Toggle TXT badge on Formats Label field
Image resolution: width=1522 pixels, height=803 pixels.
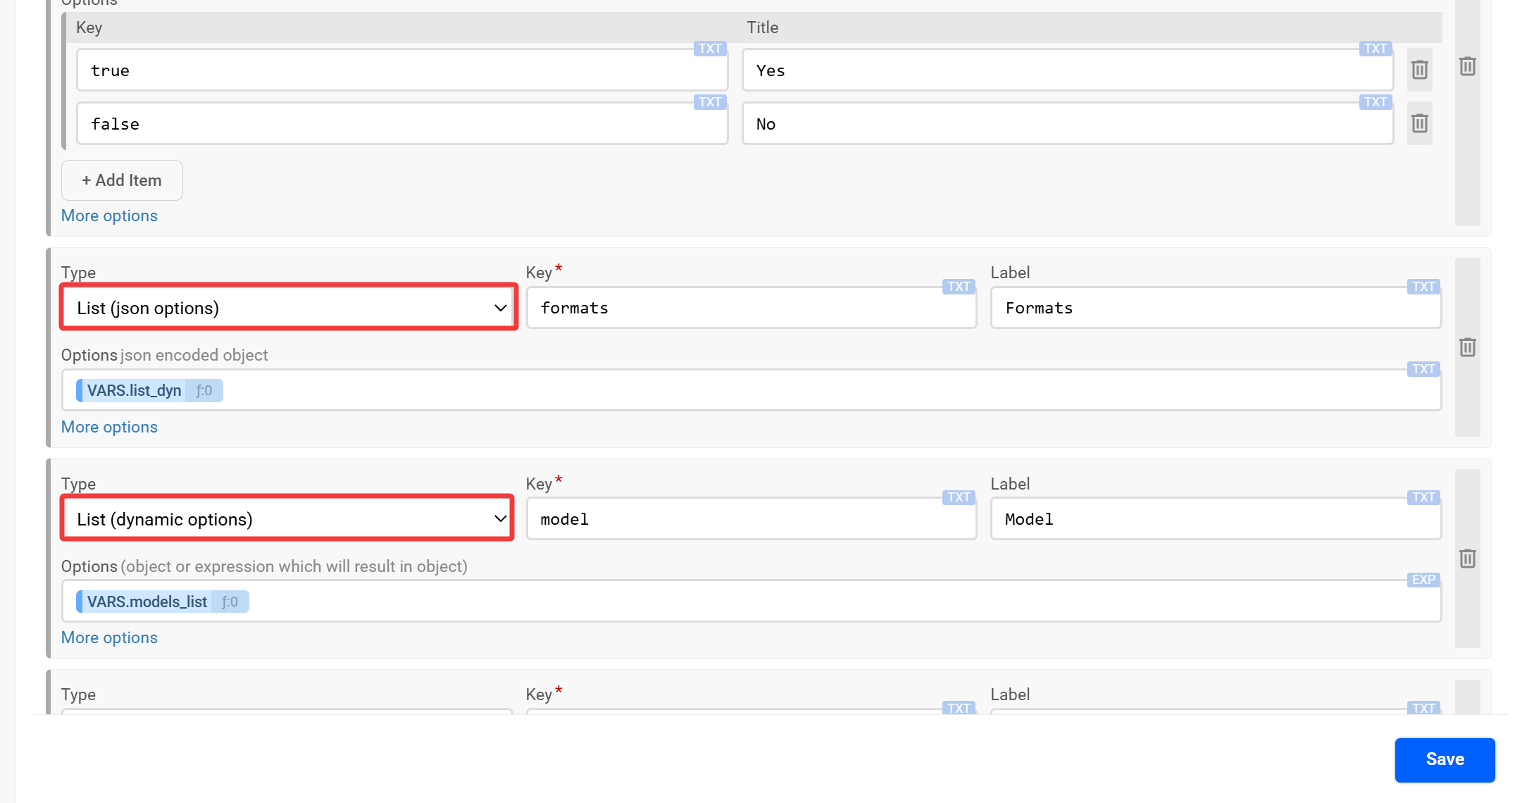tap(1423, 287)
